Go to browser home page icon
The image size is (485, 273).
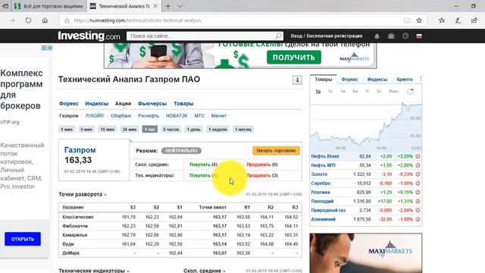click(x=45, y=20)
